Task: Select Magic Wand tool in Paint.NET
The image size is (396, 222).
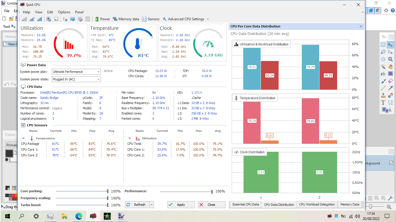Action: coord(383,66)
